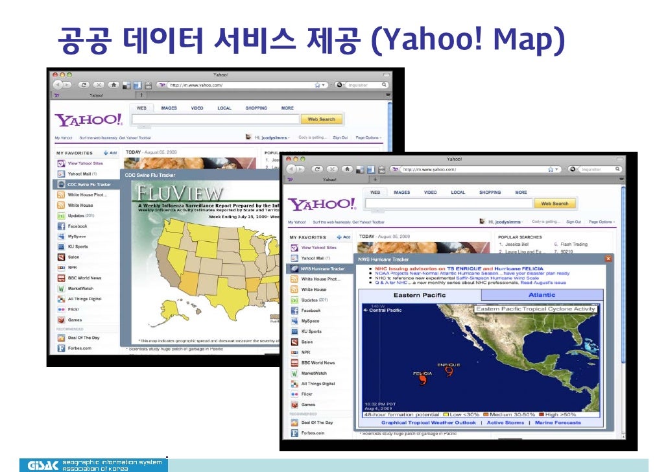Click the Home icon in back browser toolbar
Viewport: 668px width, 472px height.
tap(113, 85)
